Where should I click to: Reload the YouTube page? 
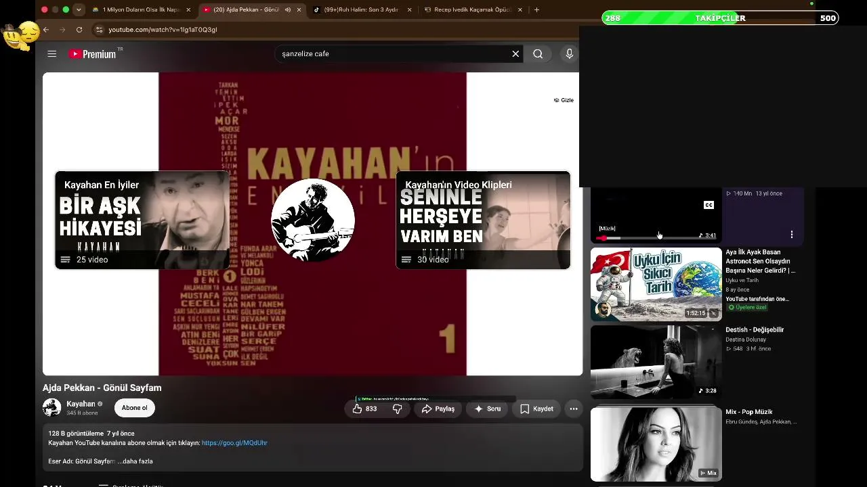pos(79,30)
